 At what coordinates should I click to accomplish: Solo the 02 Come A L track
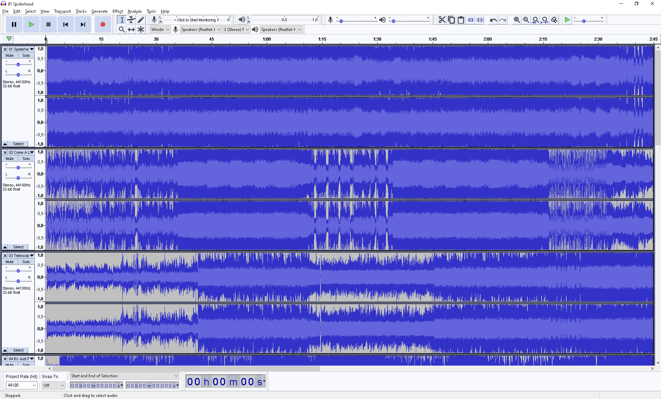(26, 159)
